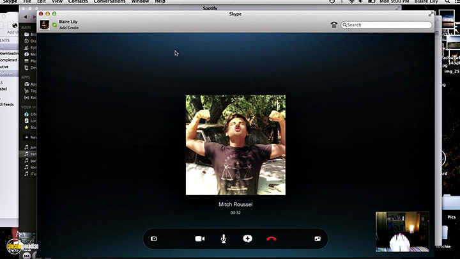Screen dimensions: 460x259
Task: Click the sunset image thumbnail on the desktop
Action: pyautogui.click(x=447, y=19)
